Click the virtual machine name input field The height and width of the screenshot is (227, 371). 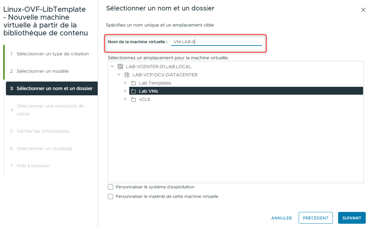[217, 42]
